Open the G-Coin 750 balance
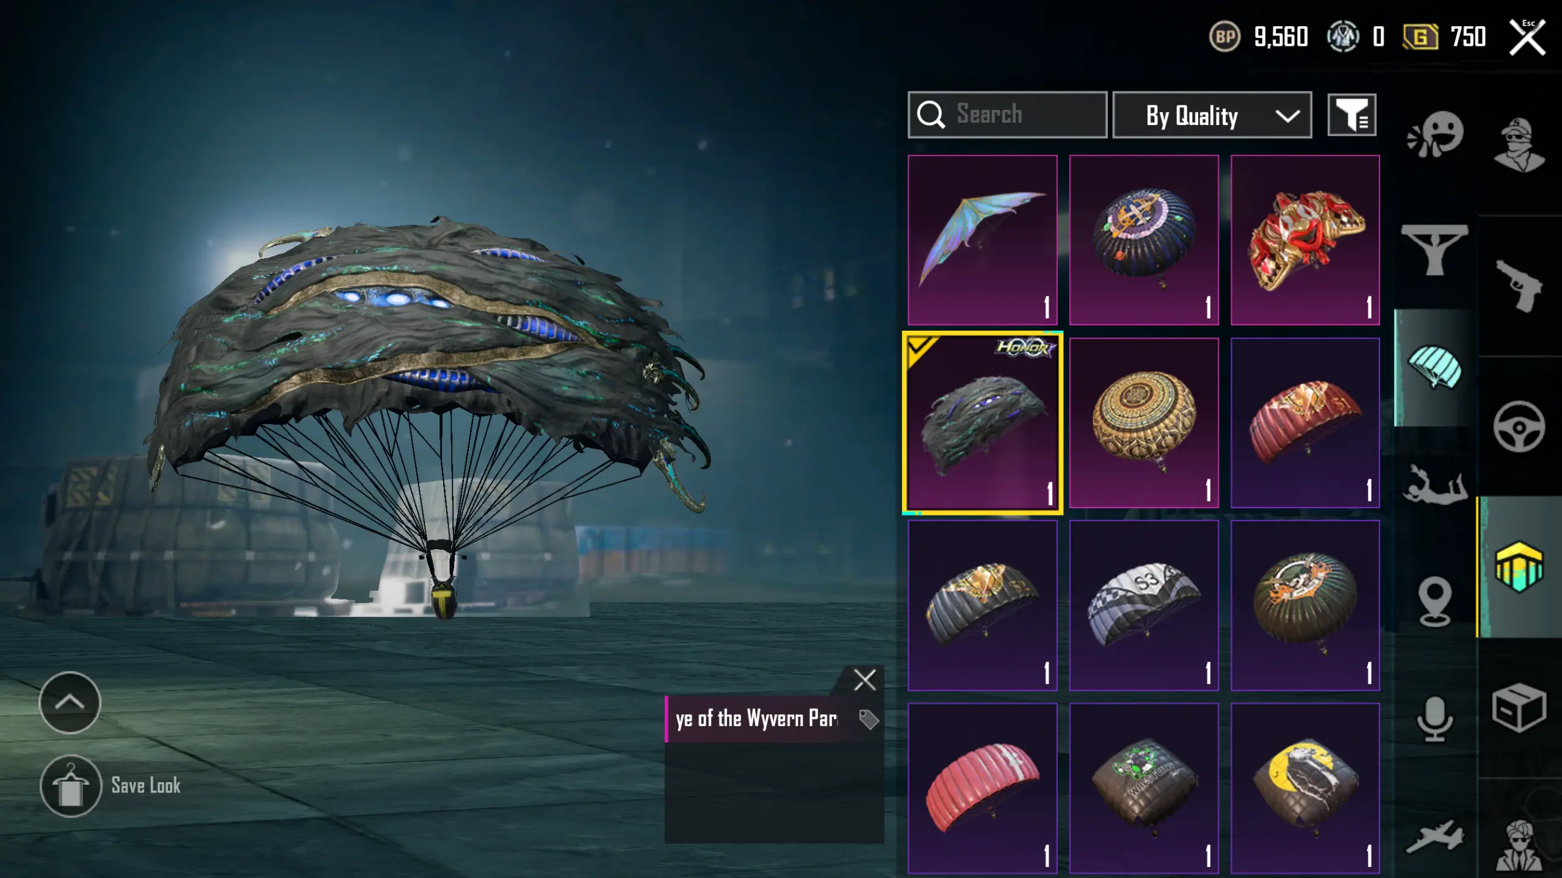Screen dimensions: 1562x878 [x=1444, y=37]
